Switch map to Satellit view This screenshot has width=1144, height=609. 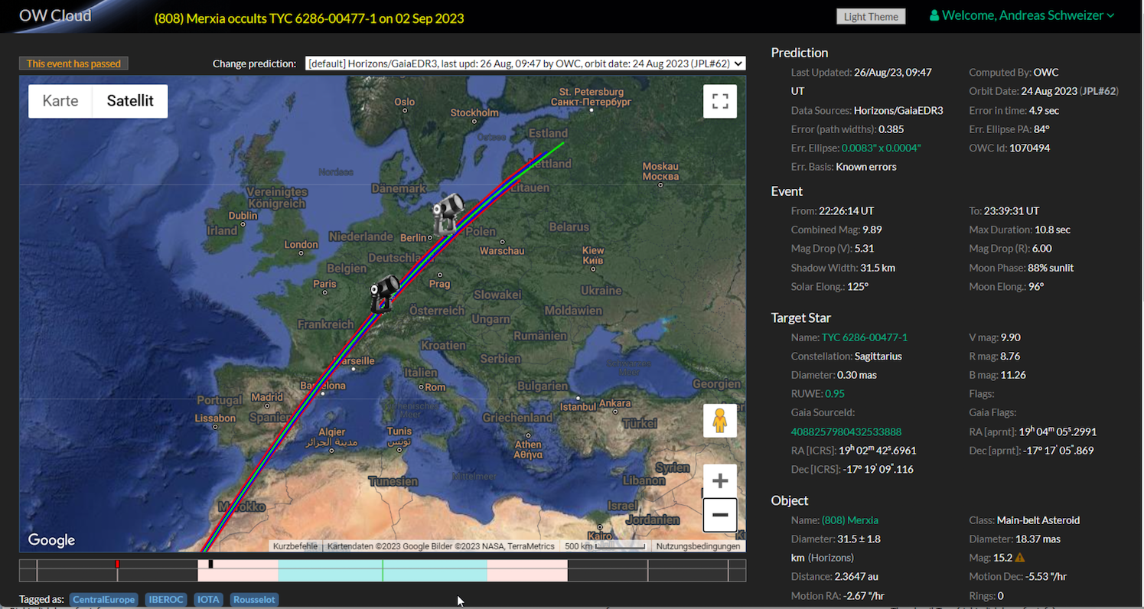pyautogui.click(x=130, y=101)
